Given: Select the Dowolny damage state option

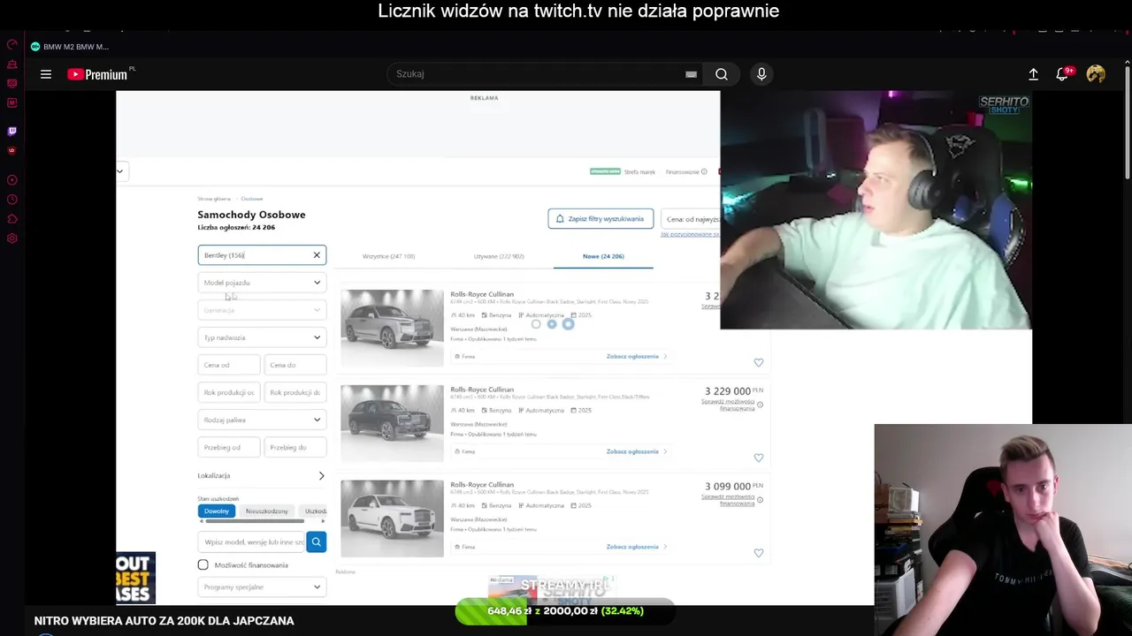Looking at the screenshot, I should pos(217,511).
